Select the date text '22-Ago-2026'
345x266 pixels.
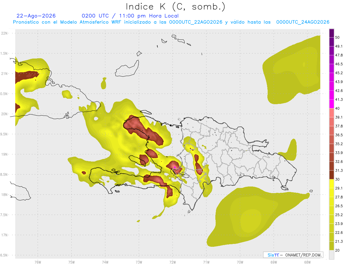coord(36,16)
